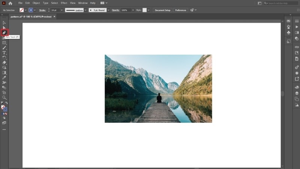Switch to the pattern.ai document tab
This screenshot has width=300, height=169.
click(x=31, y=17)
